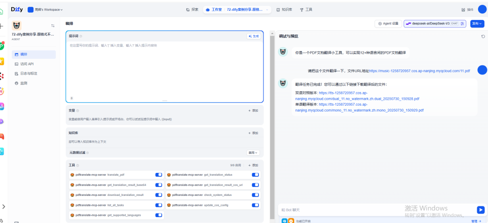Switch to the 知识库 knowledge tab
Viewport: 488px width, 223px height.
(284, 9)
